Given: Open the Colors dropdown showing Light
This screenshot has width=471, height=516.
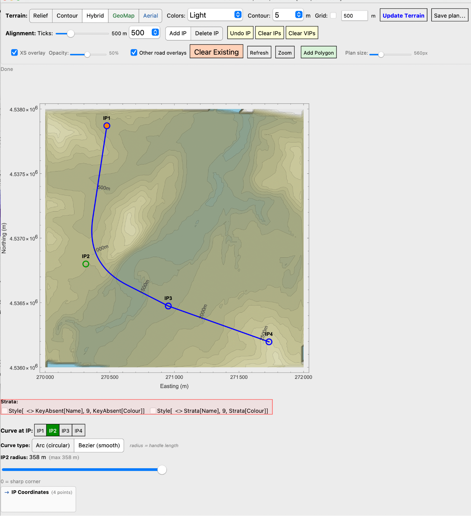Looking at the screenshot, I should click(x=215, y=15).
